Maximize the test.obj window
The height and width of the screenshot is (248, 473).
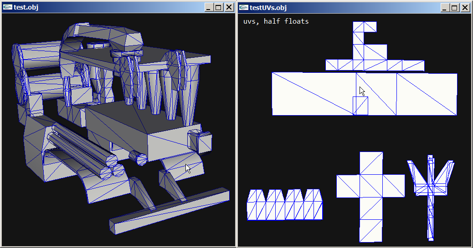point(219,8)
